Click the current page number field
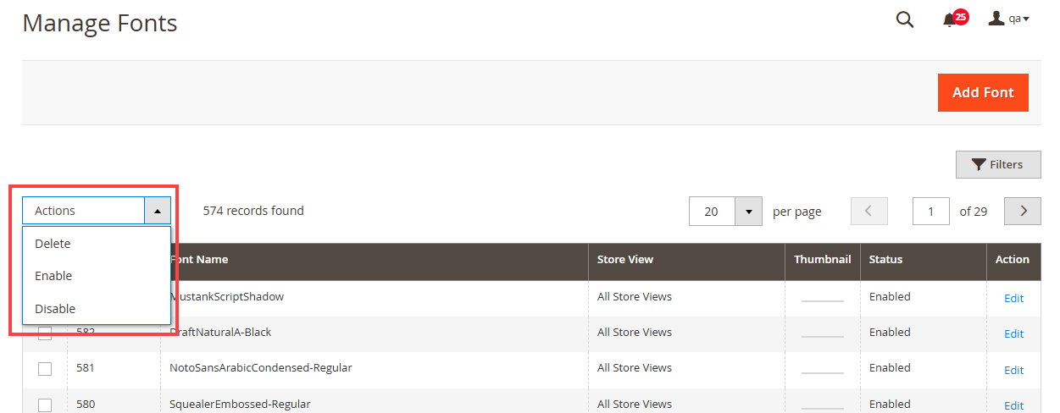The image size is (1060, 413). [x=930, y=211]
